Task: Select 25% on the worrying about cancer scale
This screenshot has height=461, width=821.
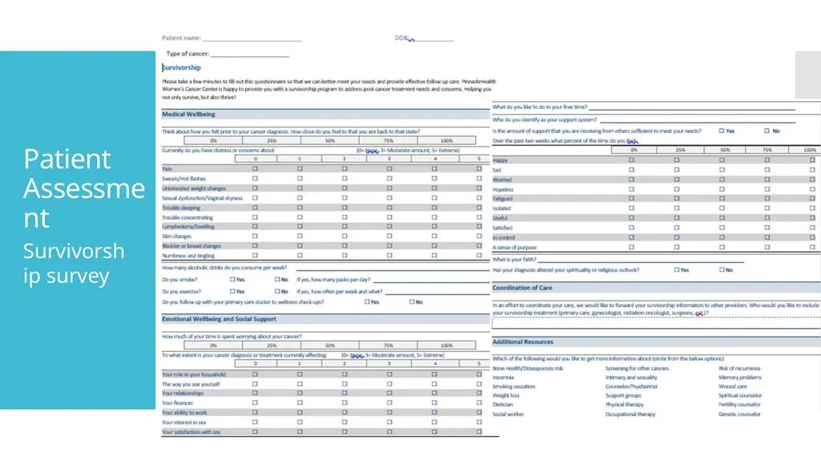Action: pos(272,346)
